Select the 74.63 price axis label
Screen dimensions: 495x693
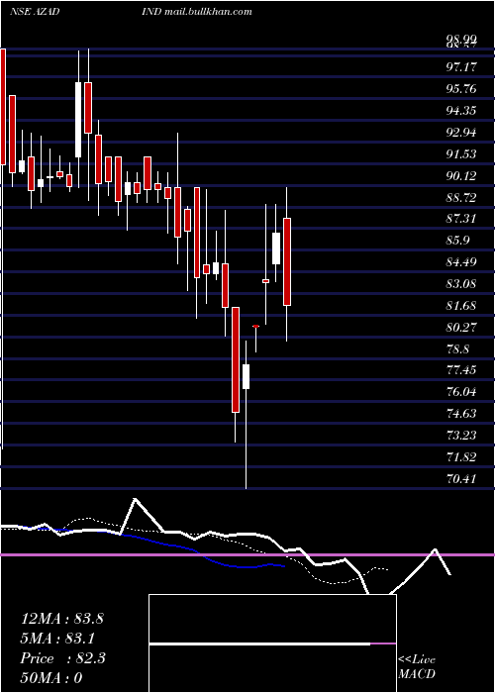point(461,414)
